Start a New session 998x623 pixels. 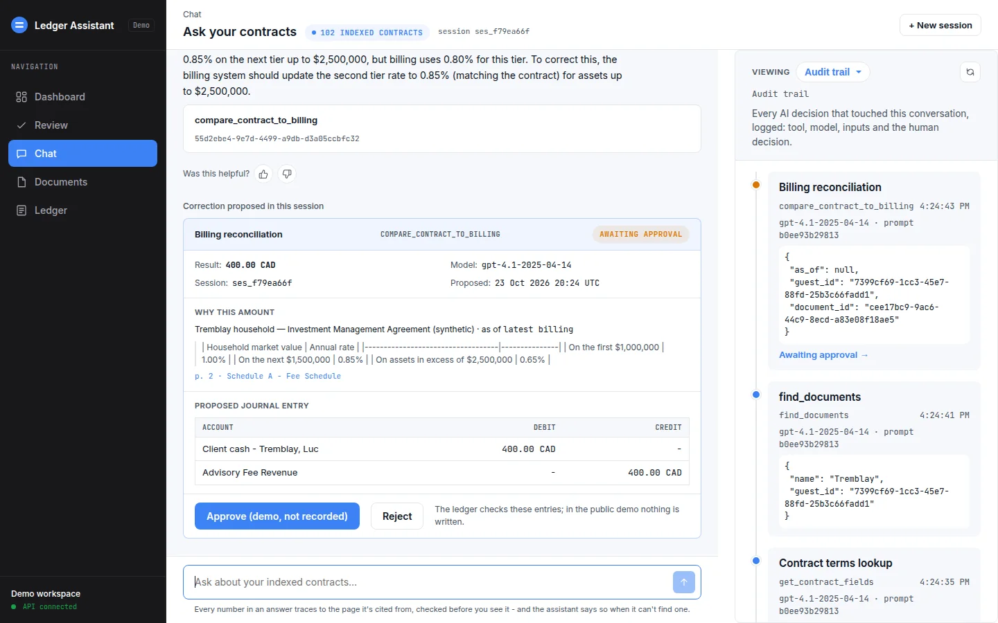click(940, 25)
